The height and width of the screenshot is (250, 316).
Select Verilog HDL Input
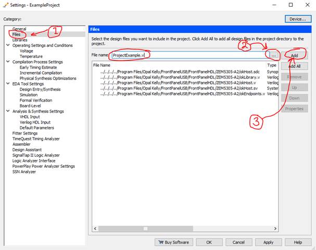pos(35,122)
